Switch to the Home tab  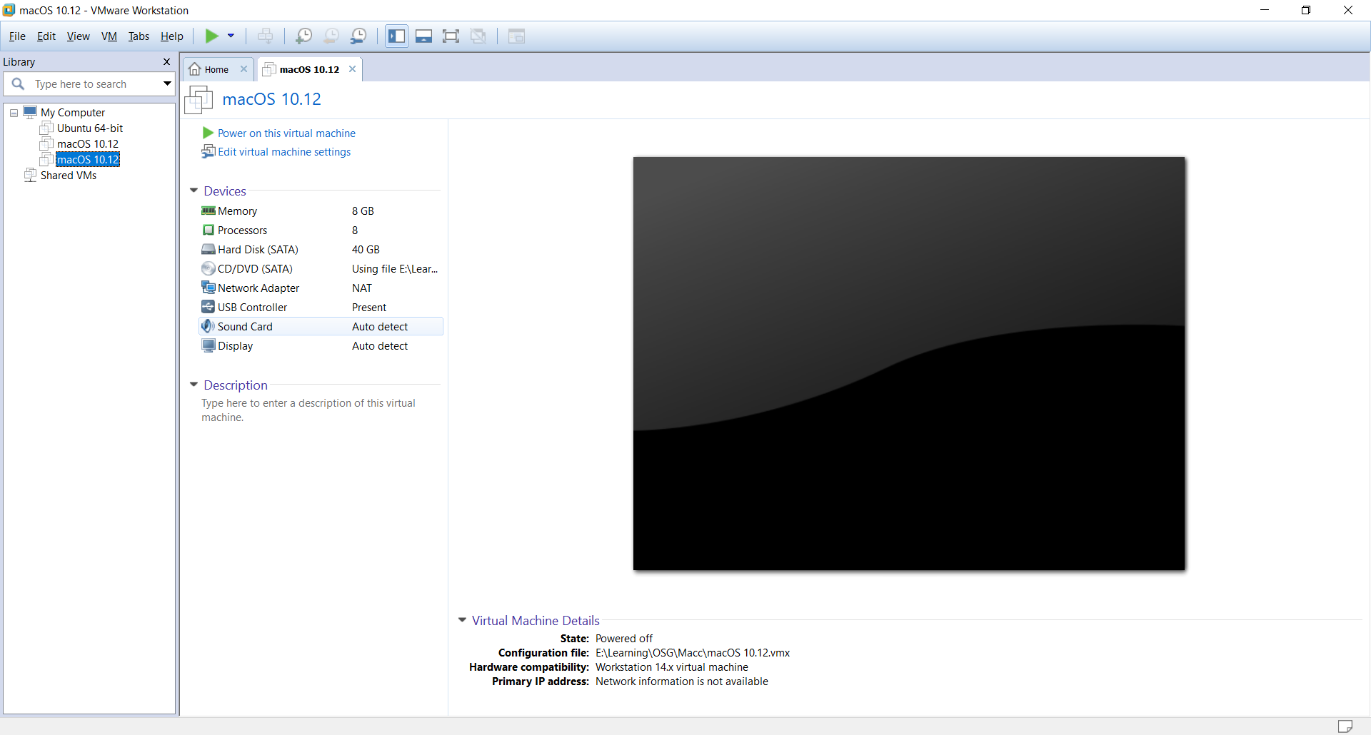click(216, 69)
